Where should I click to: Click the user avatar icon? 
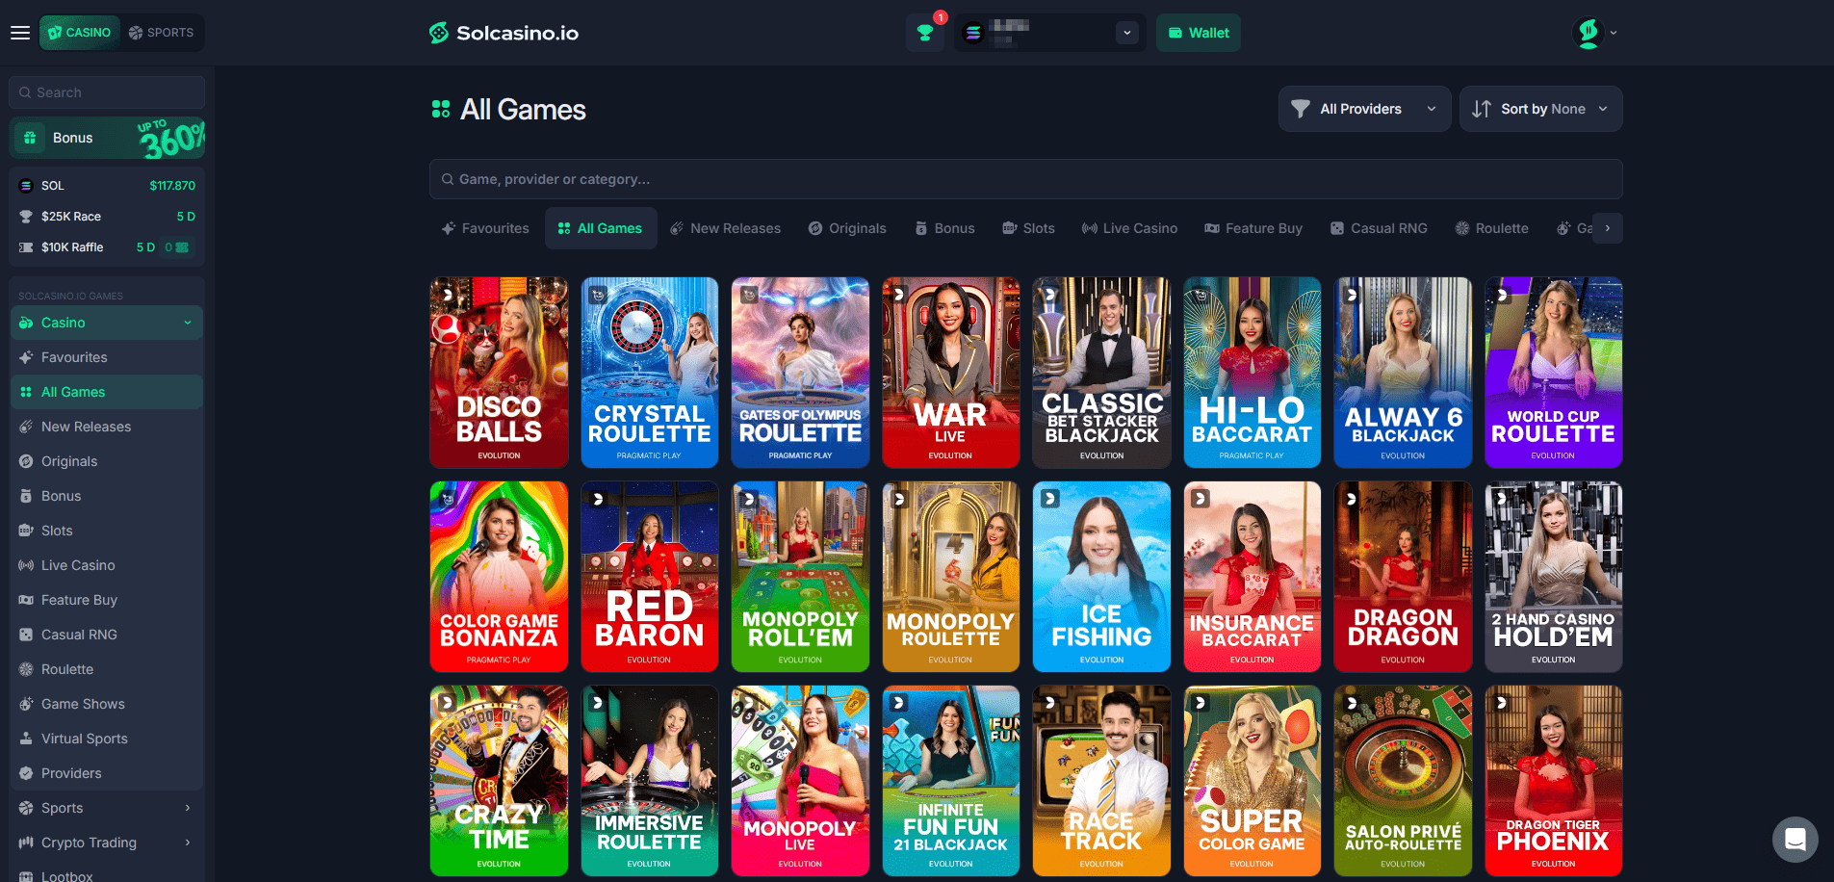pyautogui.click(x=1589, y=33)
